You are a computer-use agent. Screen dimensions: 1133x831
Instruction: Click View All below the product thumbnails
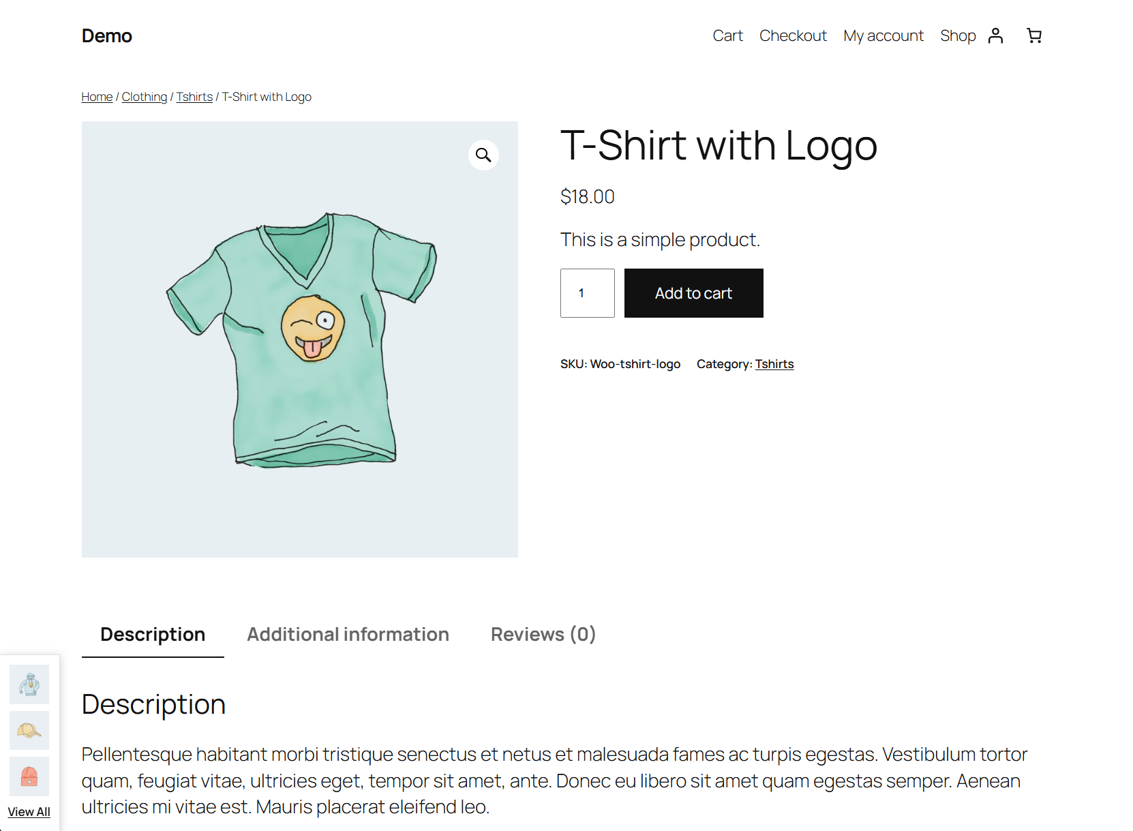pyautogui.click(x=29, y=811)
